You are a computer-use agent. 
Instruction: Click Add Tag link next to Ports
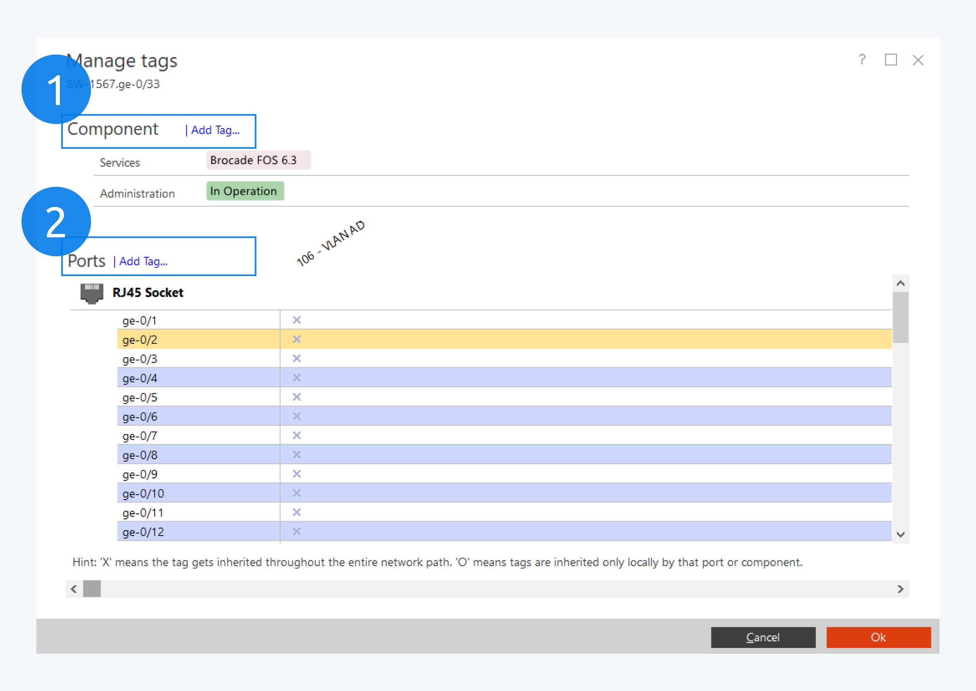point(143,261)
